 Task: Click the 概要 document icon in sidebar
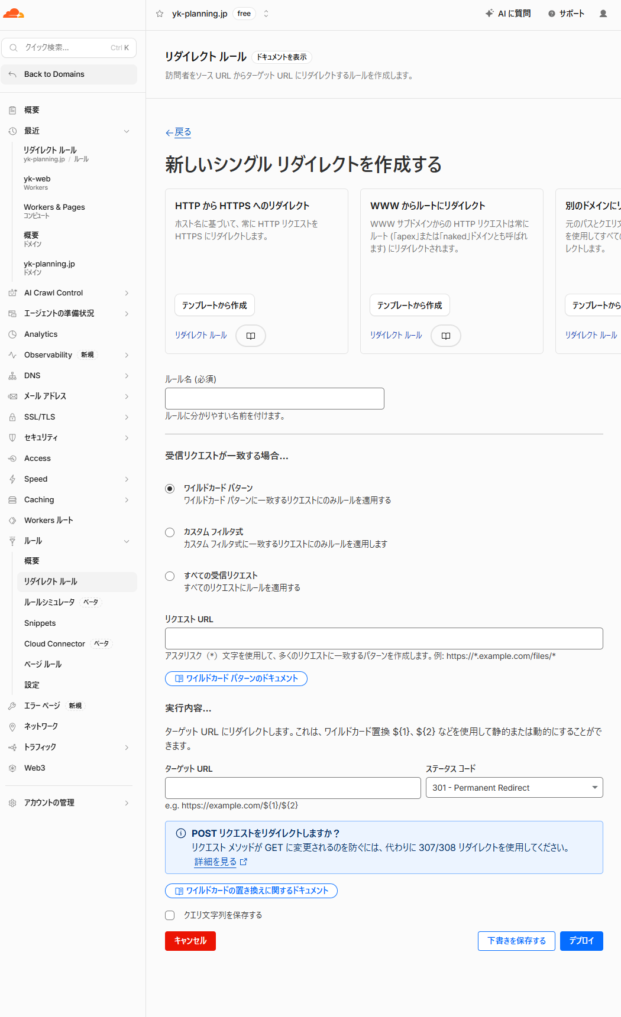(x=12, y=111)
